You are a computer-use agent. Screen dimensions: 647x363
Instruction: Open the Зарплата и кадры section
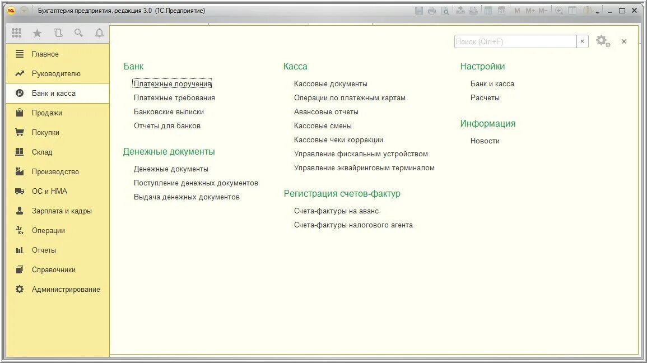[x=58, y=211]
